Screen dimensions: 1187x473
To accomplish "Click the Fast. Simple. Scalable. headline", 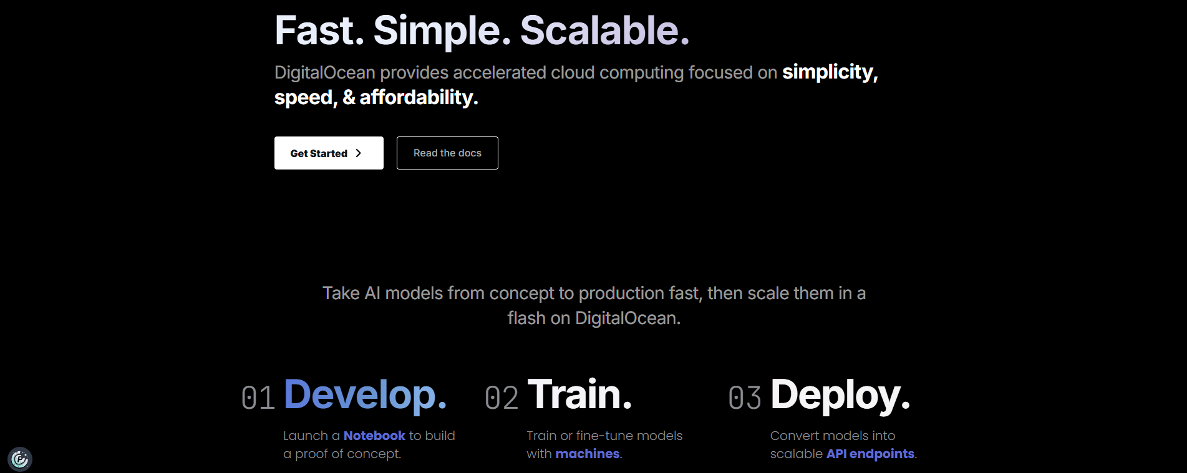I will click(482, 31).
